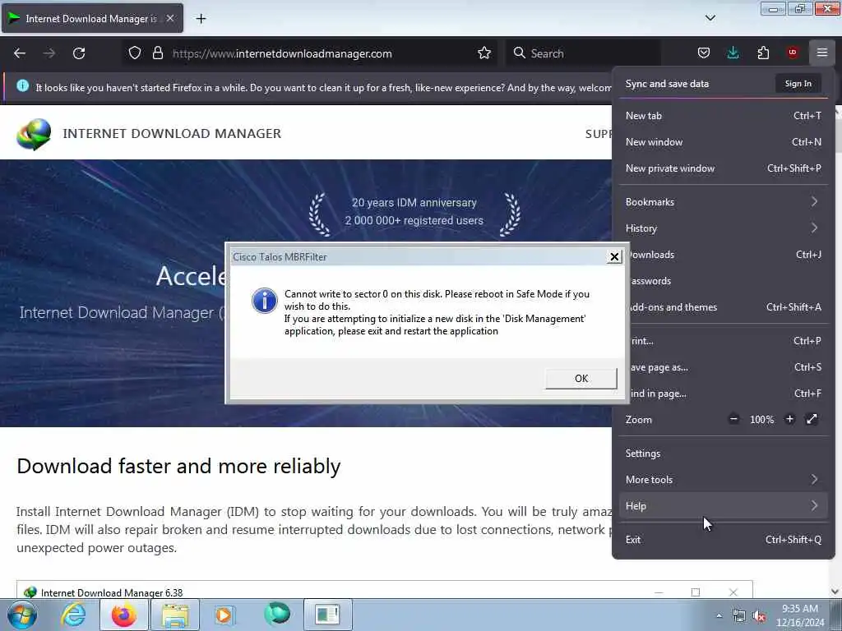842x631 pixels.
Task: Choose Save page as menu item
Action: point(727,367)
